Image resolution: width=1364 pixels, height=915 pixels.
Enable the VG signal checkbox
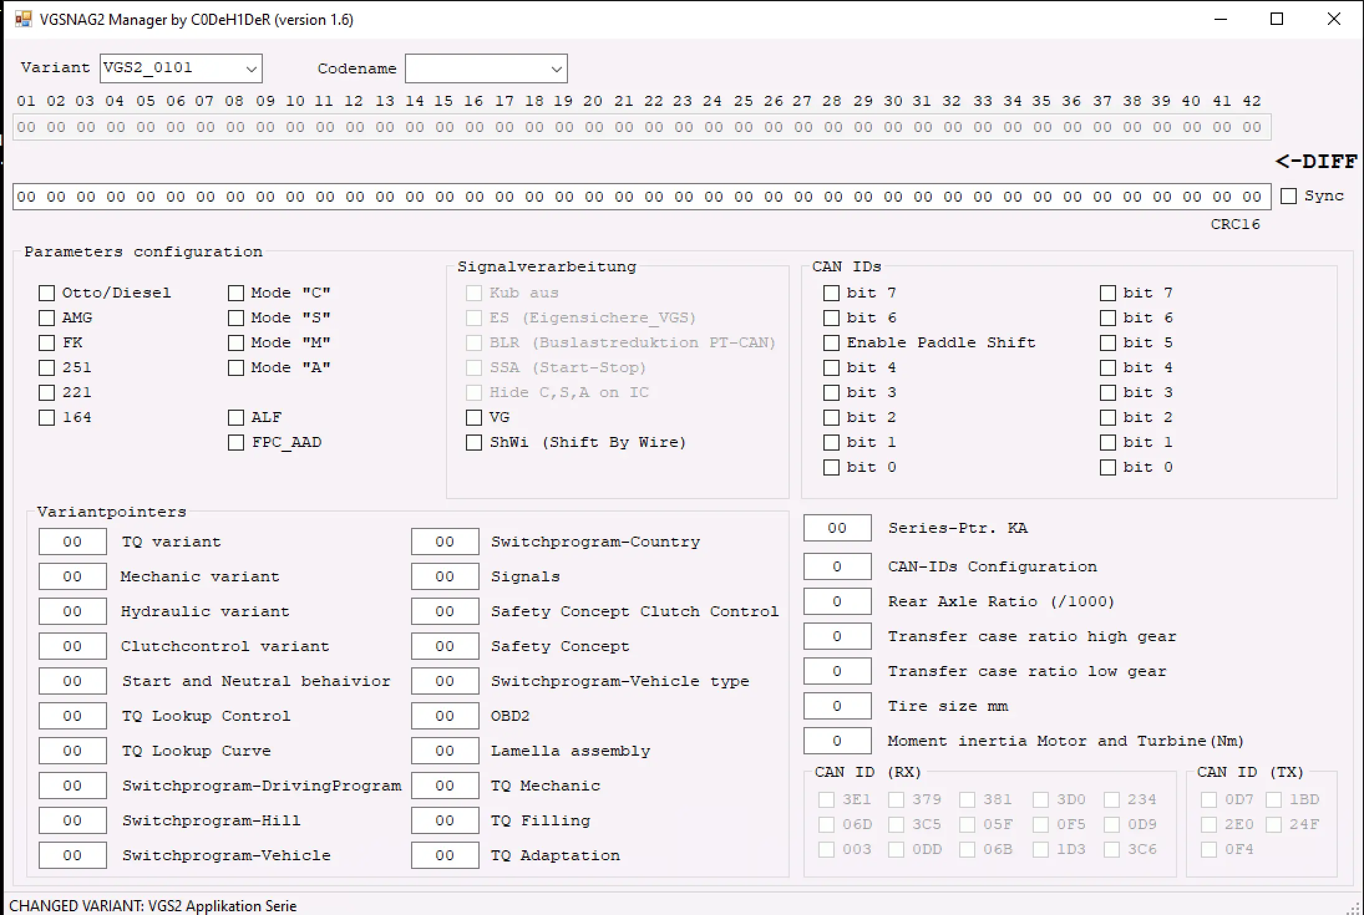point(474,418)
